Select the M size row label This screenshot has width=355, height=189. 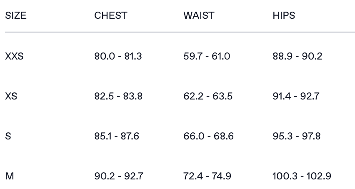(x=10, y=176)
